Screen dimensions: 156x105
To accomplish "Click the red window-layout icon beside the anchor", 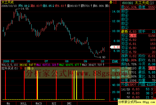I will [115, 2].
